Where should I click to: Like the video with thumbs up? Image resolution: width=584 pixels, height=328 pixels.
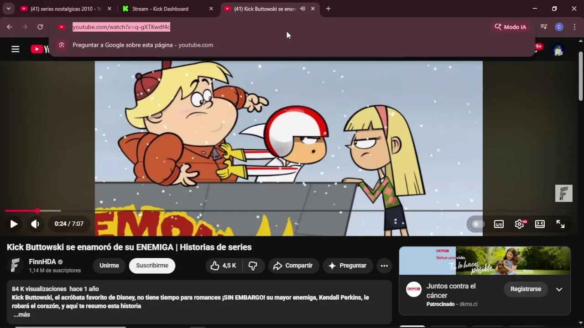[x=223, y=266]
